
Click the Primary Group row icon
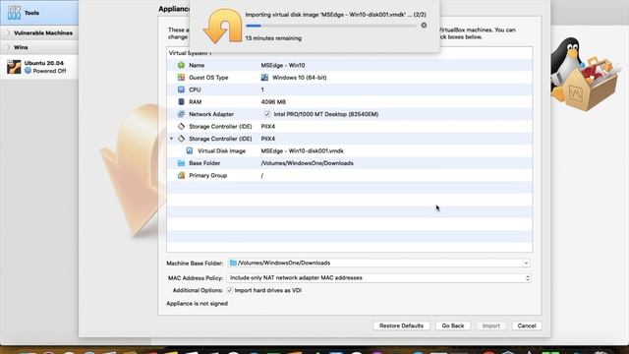click(x=181, y=175)
